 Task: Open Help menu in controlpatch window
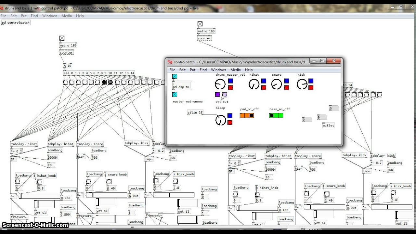249,70
